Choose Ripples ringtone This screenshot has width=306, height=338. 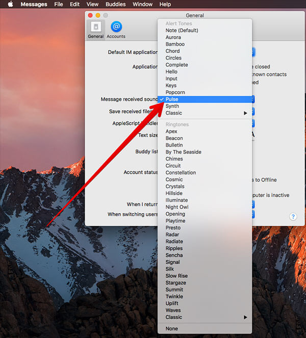(205, 249)
